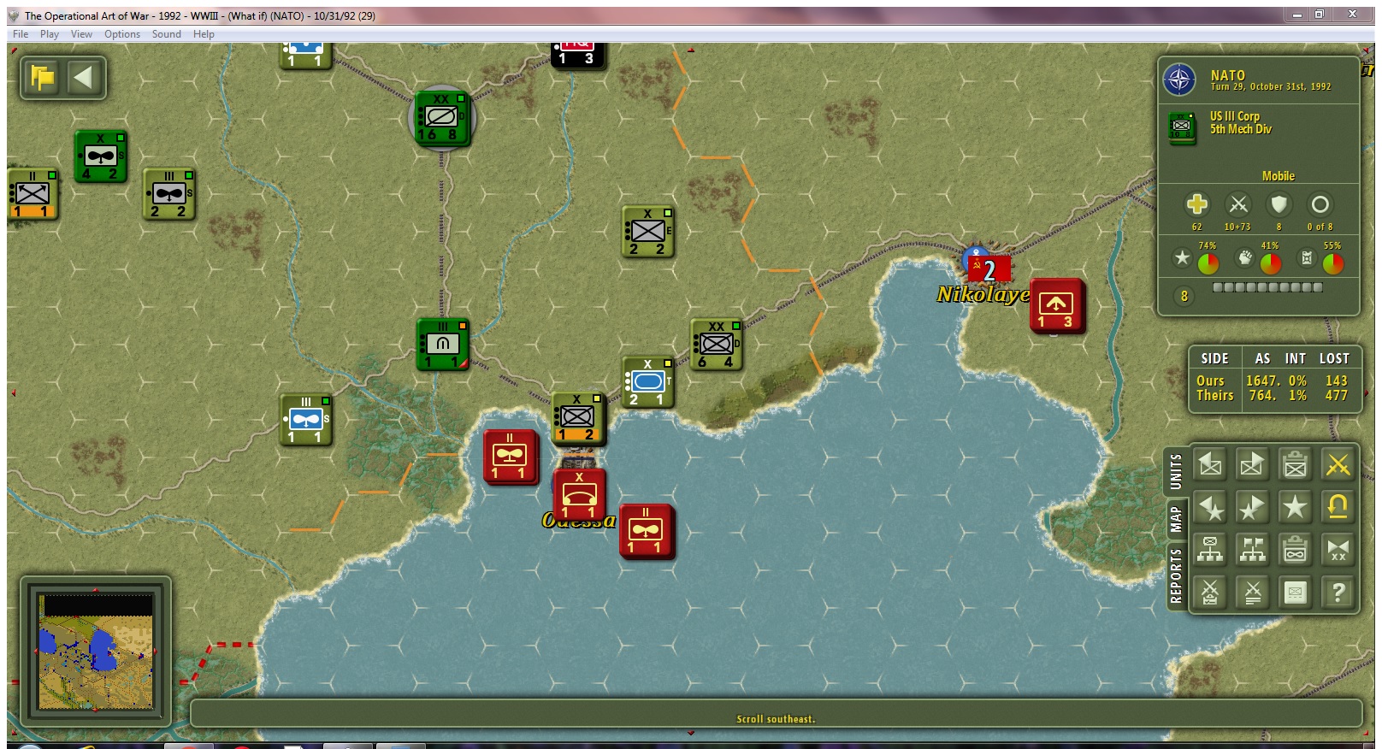The width and height of the screenshot is (1382, 749).
Task: Open the infinity clipboard report icon
Action: [1295, 550]
